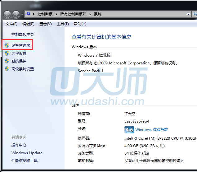The image size is (197, 172).
Task: Open the 编辑(E) menu
Action: click(28, 24)
